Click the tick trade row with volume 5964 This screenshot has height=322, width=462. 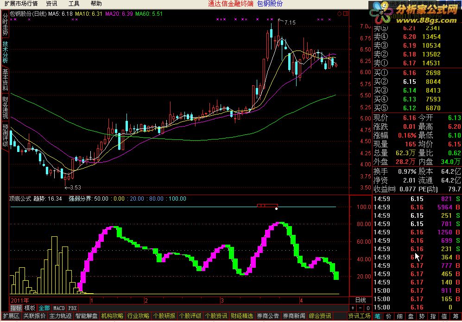tap(417, 207)
